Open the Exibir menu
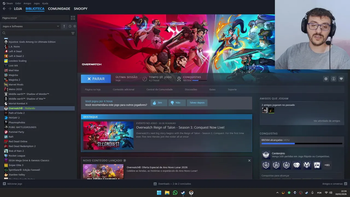This screenshot has height=197, width=350. 18,3
